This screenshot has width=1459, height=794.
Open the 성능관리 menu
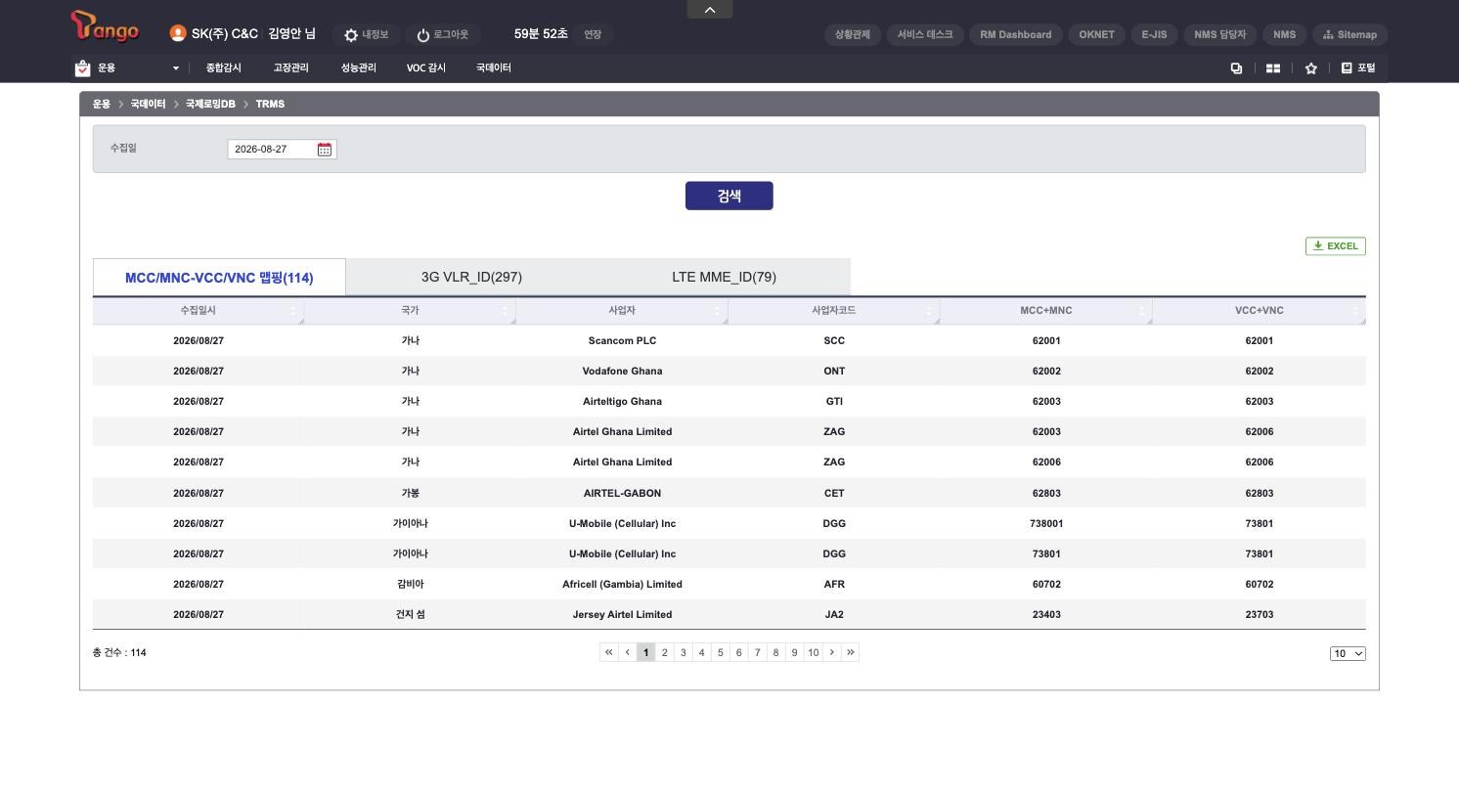pyautogui.click(x=358, y=67)
